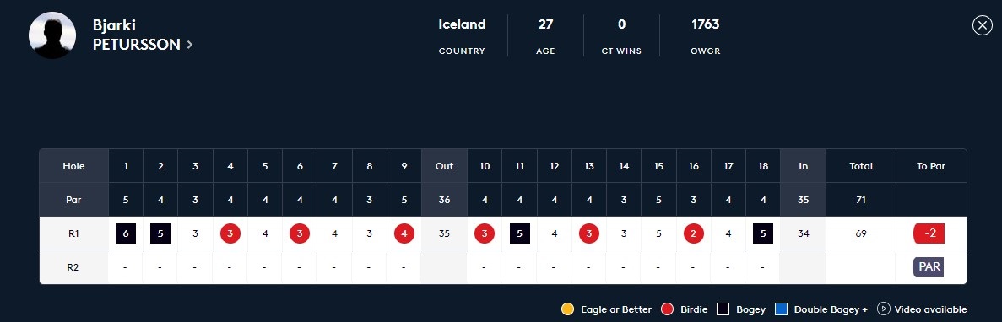Click the bogey 5 on hole 18
This screenshot has width=1002, height=322.
tap(763, 233)
